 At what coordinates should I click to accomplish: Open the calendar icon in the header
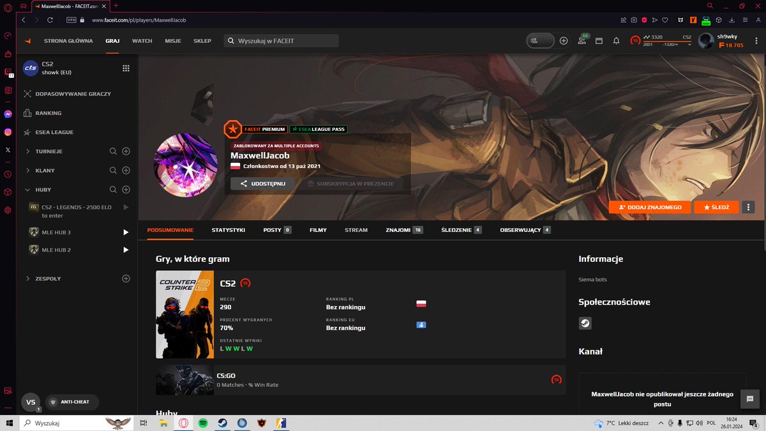(x=599, y=41)
